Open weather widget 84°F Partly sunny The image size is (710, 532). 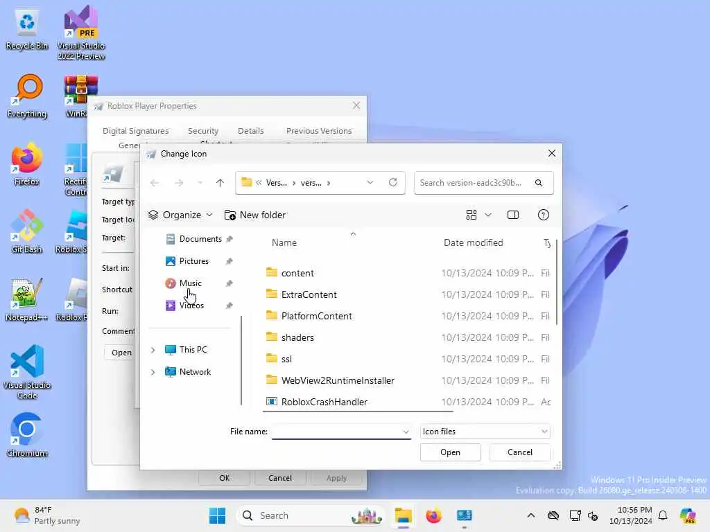click(x=47, y=515)
